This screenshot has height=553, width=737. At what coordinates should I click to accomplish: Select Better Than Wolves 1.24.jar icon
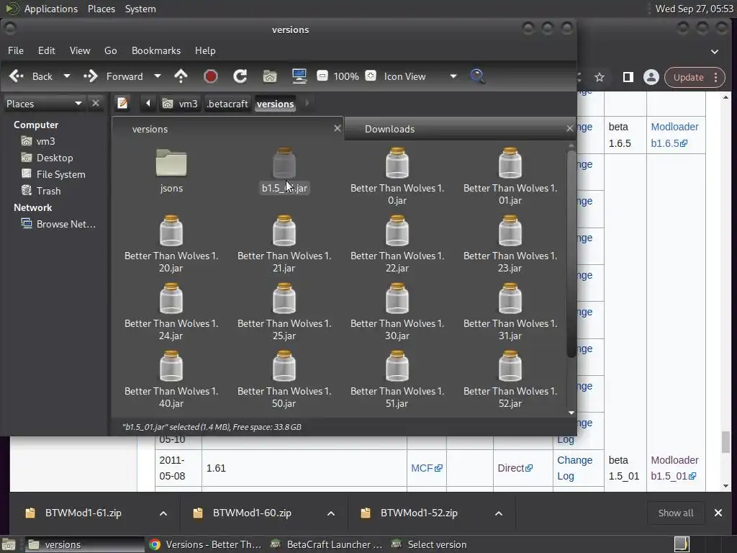pos(171,299)
